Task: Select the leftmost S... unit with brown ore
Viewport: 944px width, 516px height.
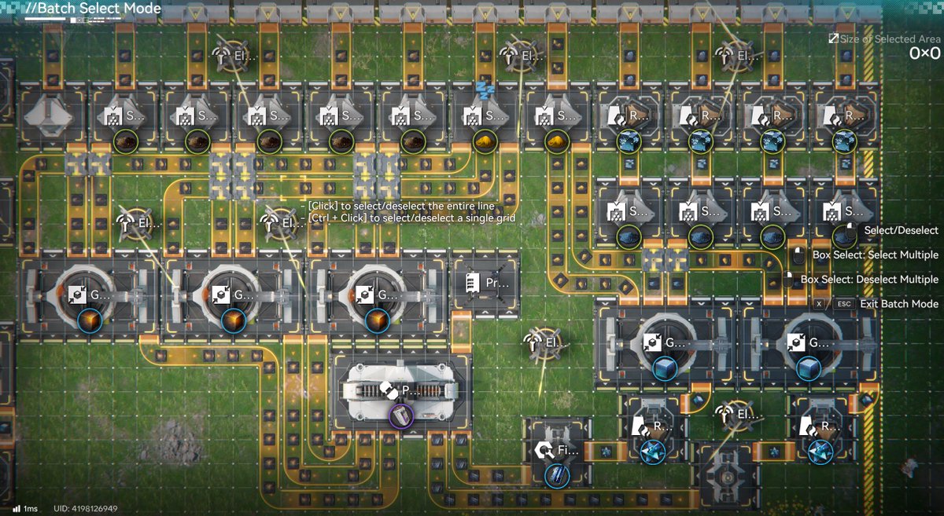Action: click(124, 115)
